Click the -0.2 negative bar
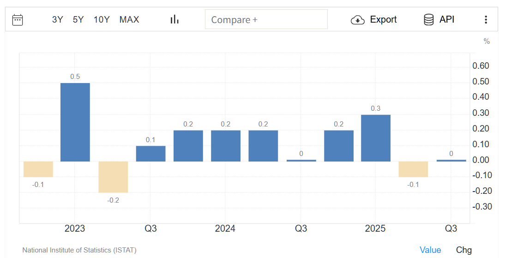Screen dimensions: 505x258 [x=113, y=177]
